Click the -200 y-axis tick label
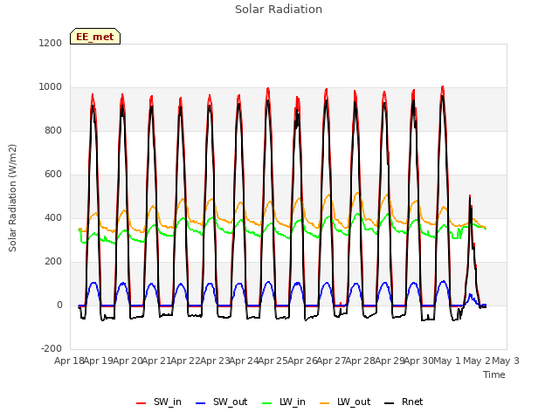 pyautogui.click(x=52, y=348)
